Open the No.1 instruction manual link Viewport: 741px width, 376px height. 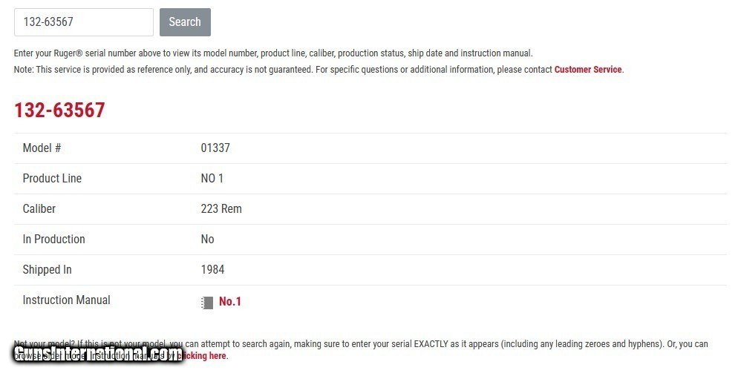click(x=230, y=302)
